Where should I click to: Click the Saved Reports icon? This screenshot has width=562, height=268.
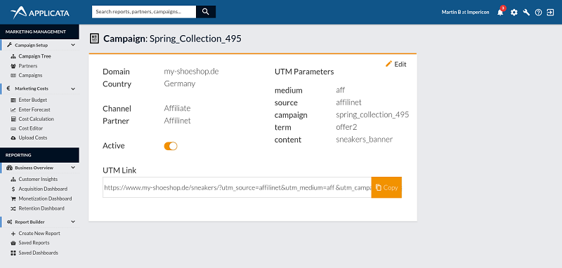[x=13, y=243]
